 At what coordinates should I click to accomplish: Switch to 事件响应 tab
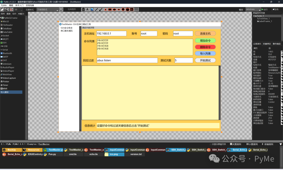coord(276,44)
